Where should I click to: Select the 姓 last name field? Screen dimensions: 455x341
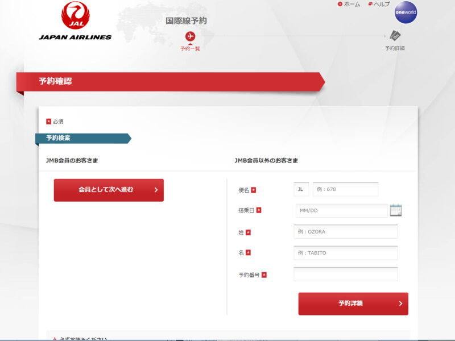[345, 232]
